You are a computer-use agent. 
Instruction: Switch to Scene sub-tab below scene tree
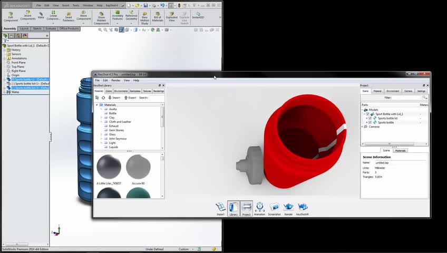(x=386, y=150)
